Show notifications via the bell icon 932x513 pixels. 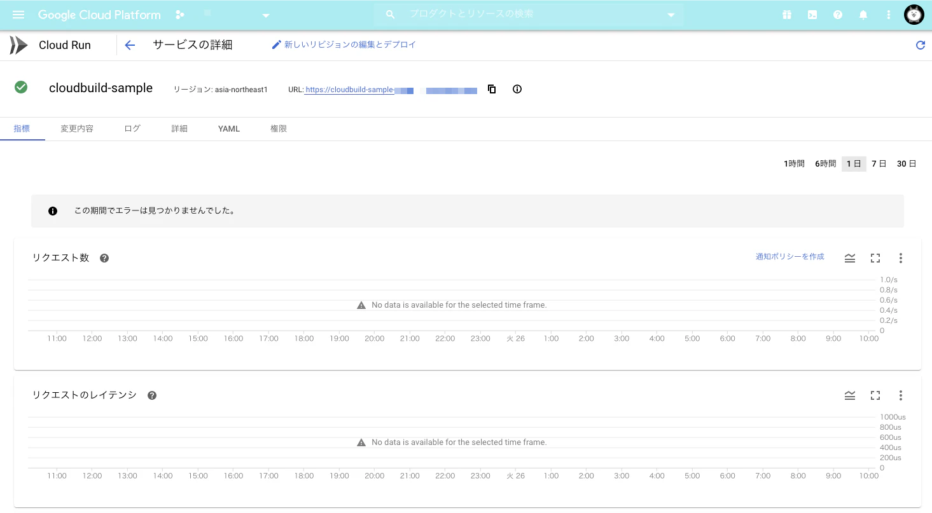863,15
